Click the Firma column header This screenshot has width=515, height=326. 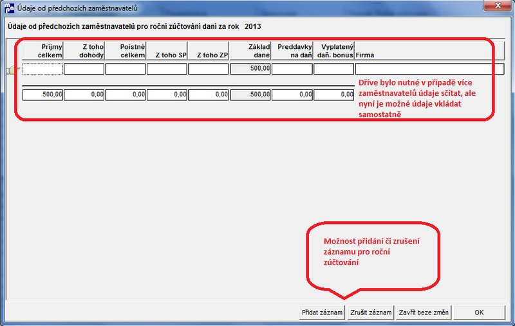429,51
